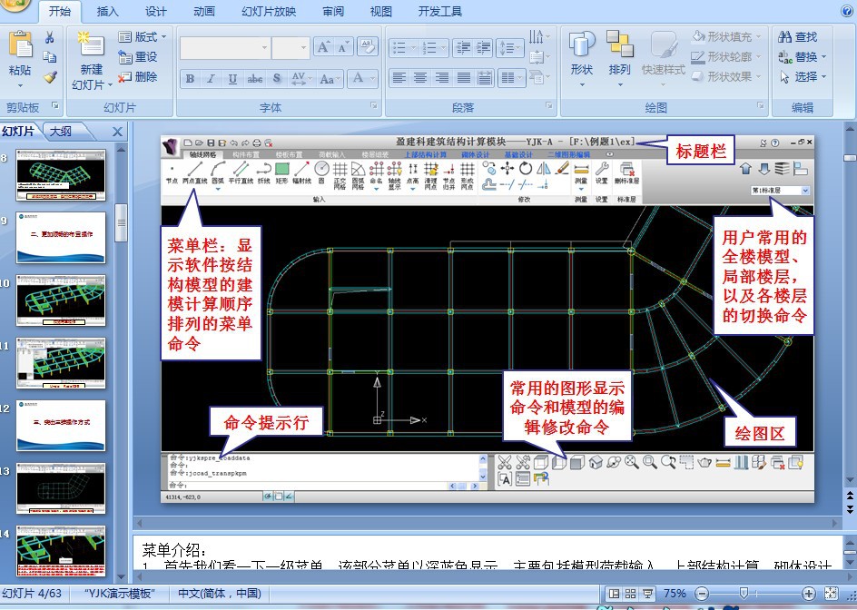This screenshot has width=857, height=610.
Task: Click the Align Text vertical icon
Action: (539, 57)
